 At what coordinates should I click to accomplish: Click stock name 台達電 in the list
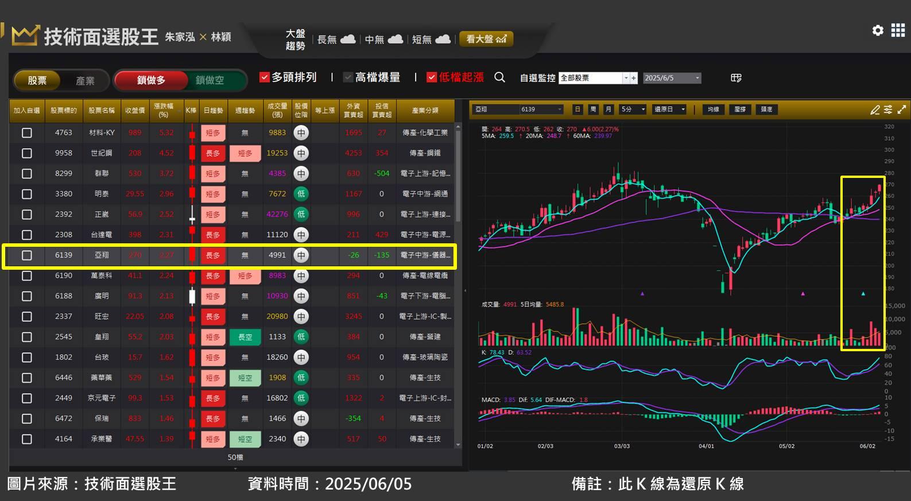(x=102, y=235)
